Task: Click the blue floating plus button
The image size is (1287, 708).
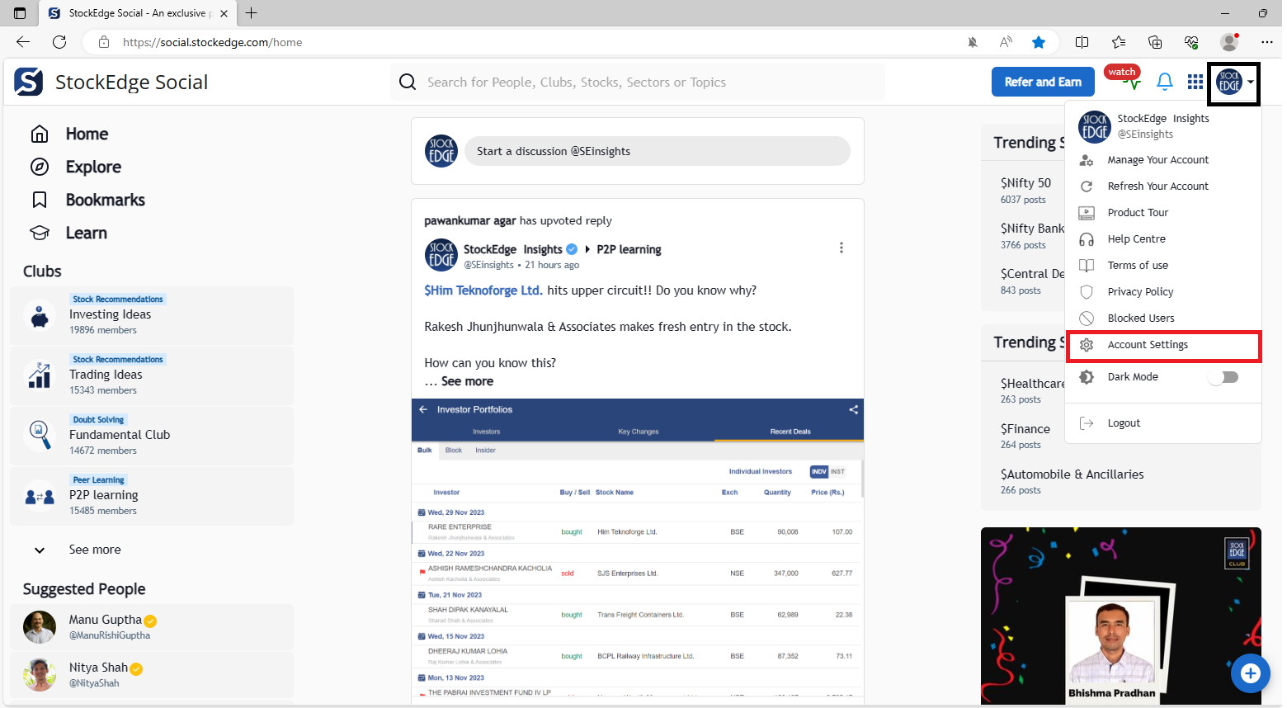Action: [x=1250, y=673]
